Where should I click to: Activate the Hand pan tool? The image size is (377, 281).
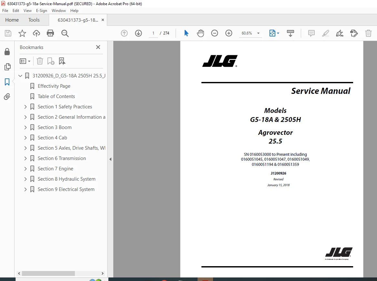[x=200, y=33]
